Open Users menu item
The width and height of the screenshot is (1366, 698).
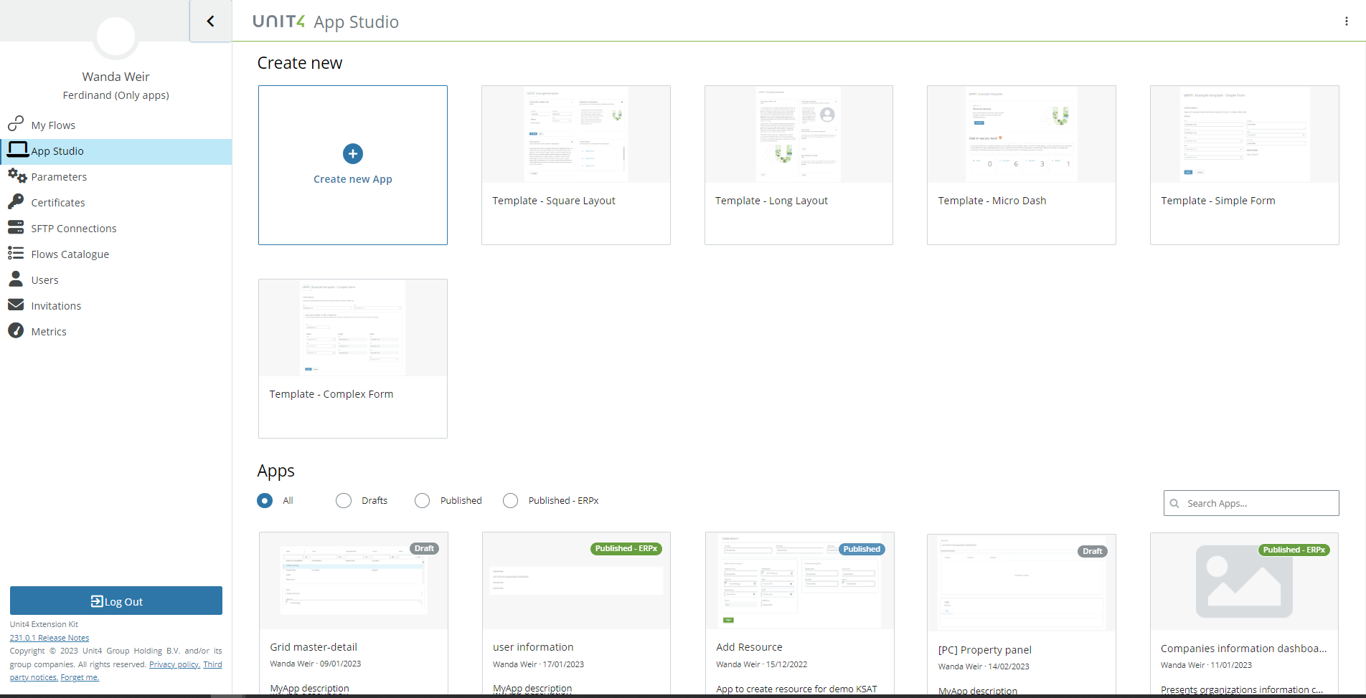pos(116,279)
